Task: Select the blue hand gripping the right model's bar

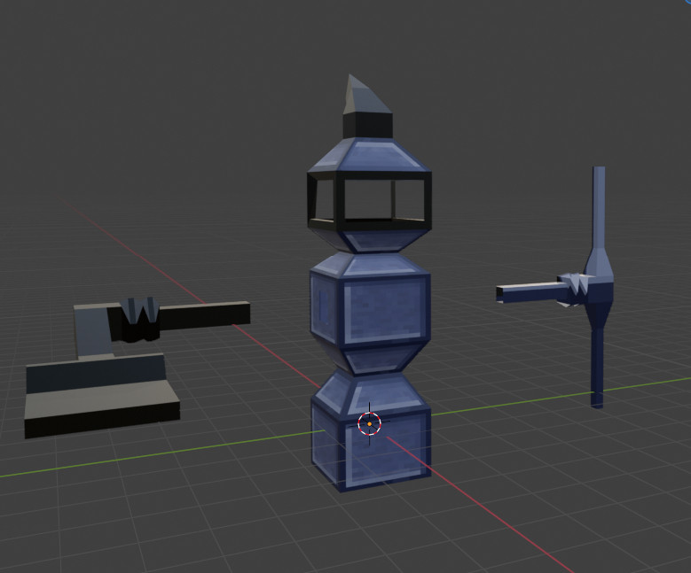Action: pos(574,289)
